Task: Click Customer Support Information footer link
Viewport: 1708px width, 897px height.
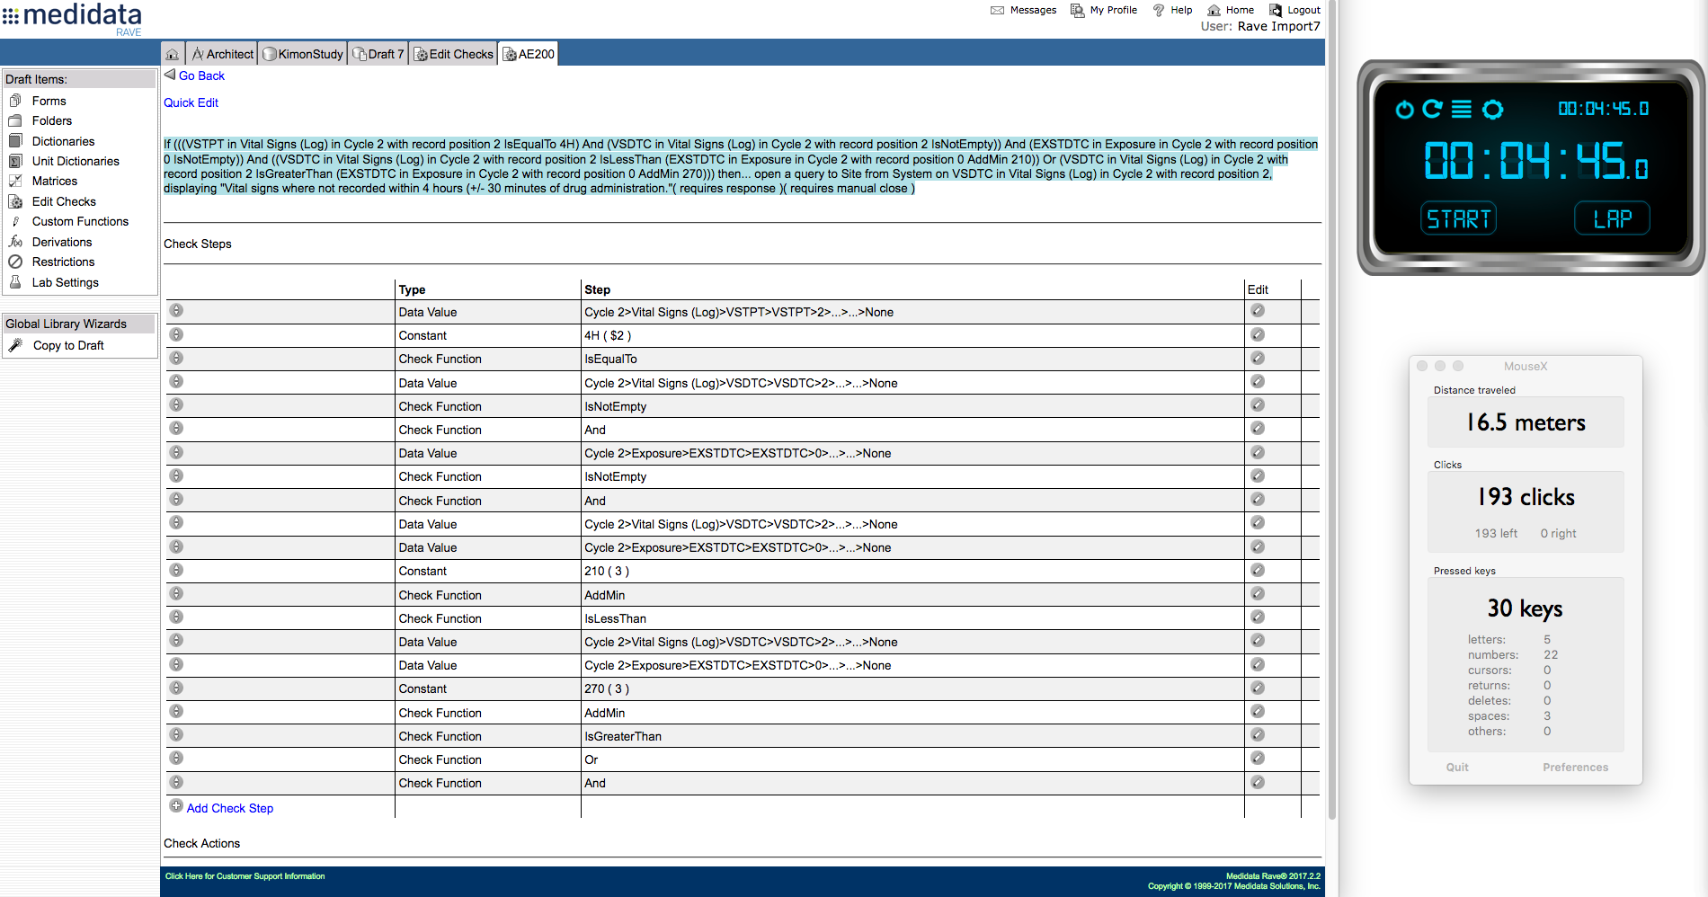Action: [x=245, y=876]
